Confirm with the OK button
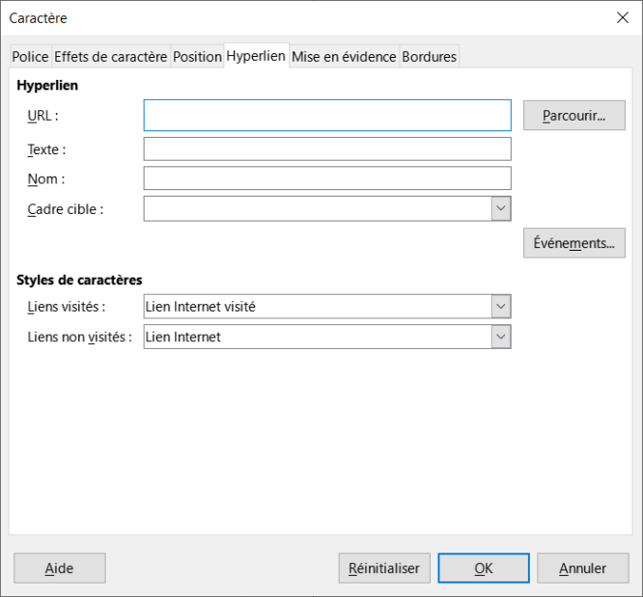The width and height of the screenshot is (643, 597). pyautogui.click(x=484, y=568)
